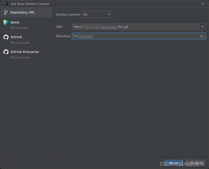
Task: Select the GitHub Enterprise entry label
Action: point(25,52)
